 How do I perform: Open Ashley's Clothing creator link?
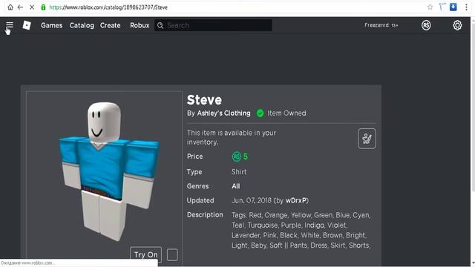coord(224,113)
